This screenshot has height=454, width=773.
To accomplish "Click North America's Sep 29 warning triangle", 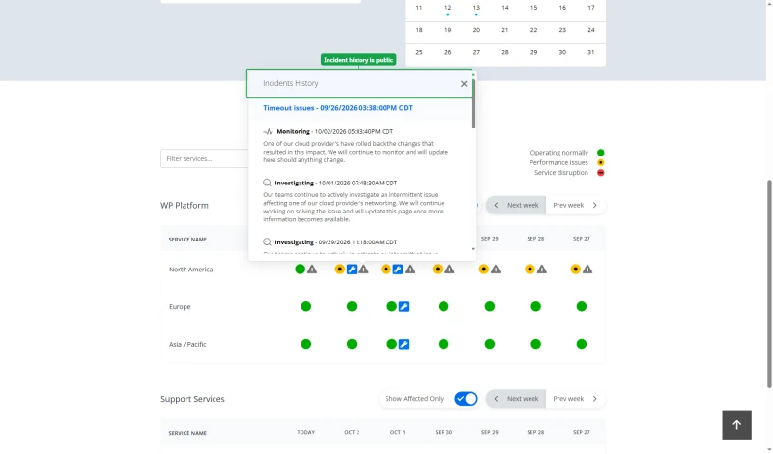I will (x=496, y=270).
